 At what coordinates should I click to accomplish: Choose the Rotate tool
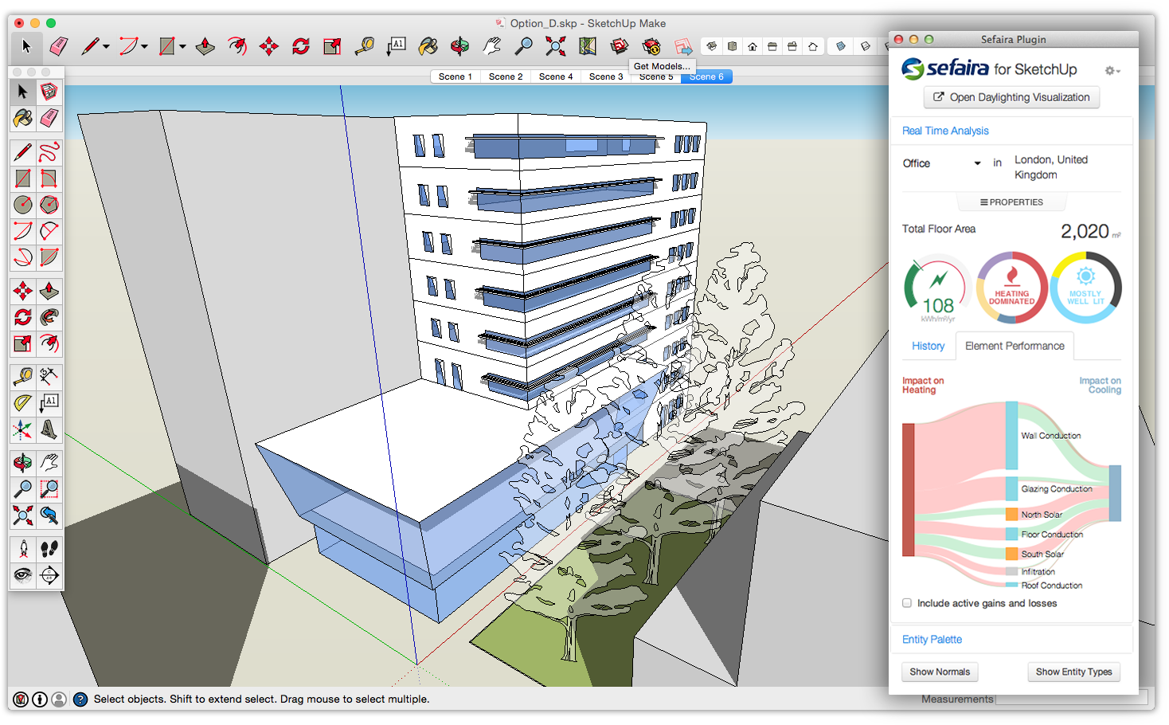(x=23, y=317)
